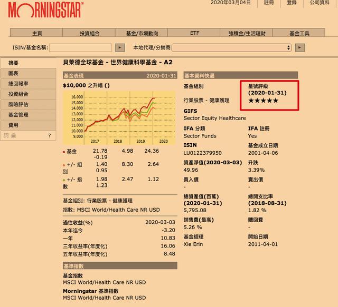This screenshot has height=307, width=338.
Task: Click fund 2019 return value 24.36
Action: pyautogui.click(x=152, y=151)
